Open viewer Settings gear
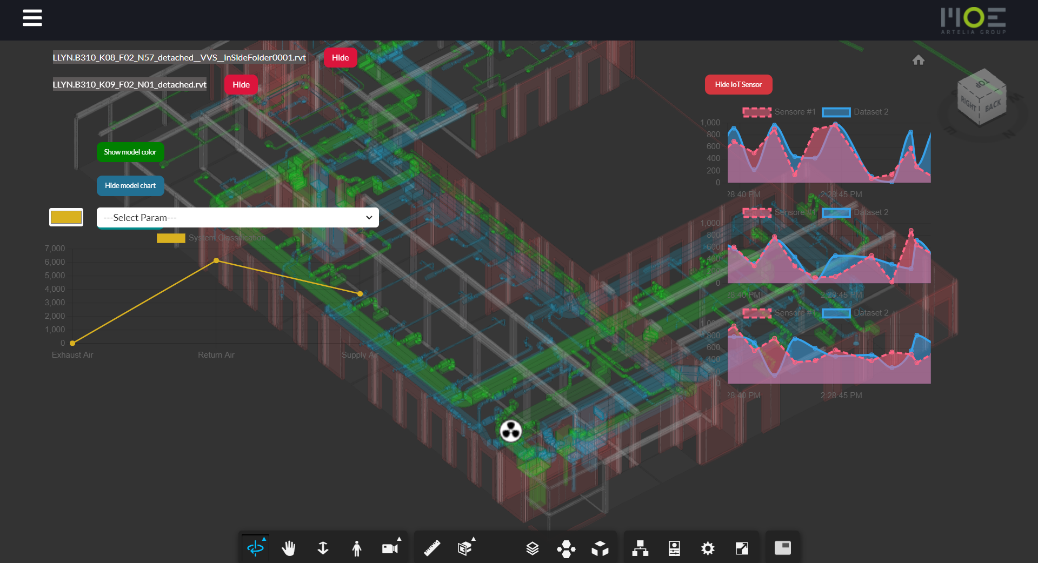This screenshot has width=1038, height=563. click(708, 548)
